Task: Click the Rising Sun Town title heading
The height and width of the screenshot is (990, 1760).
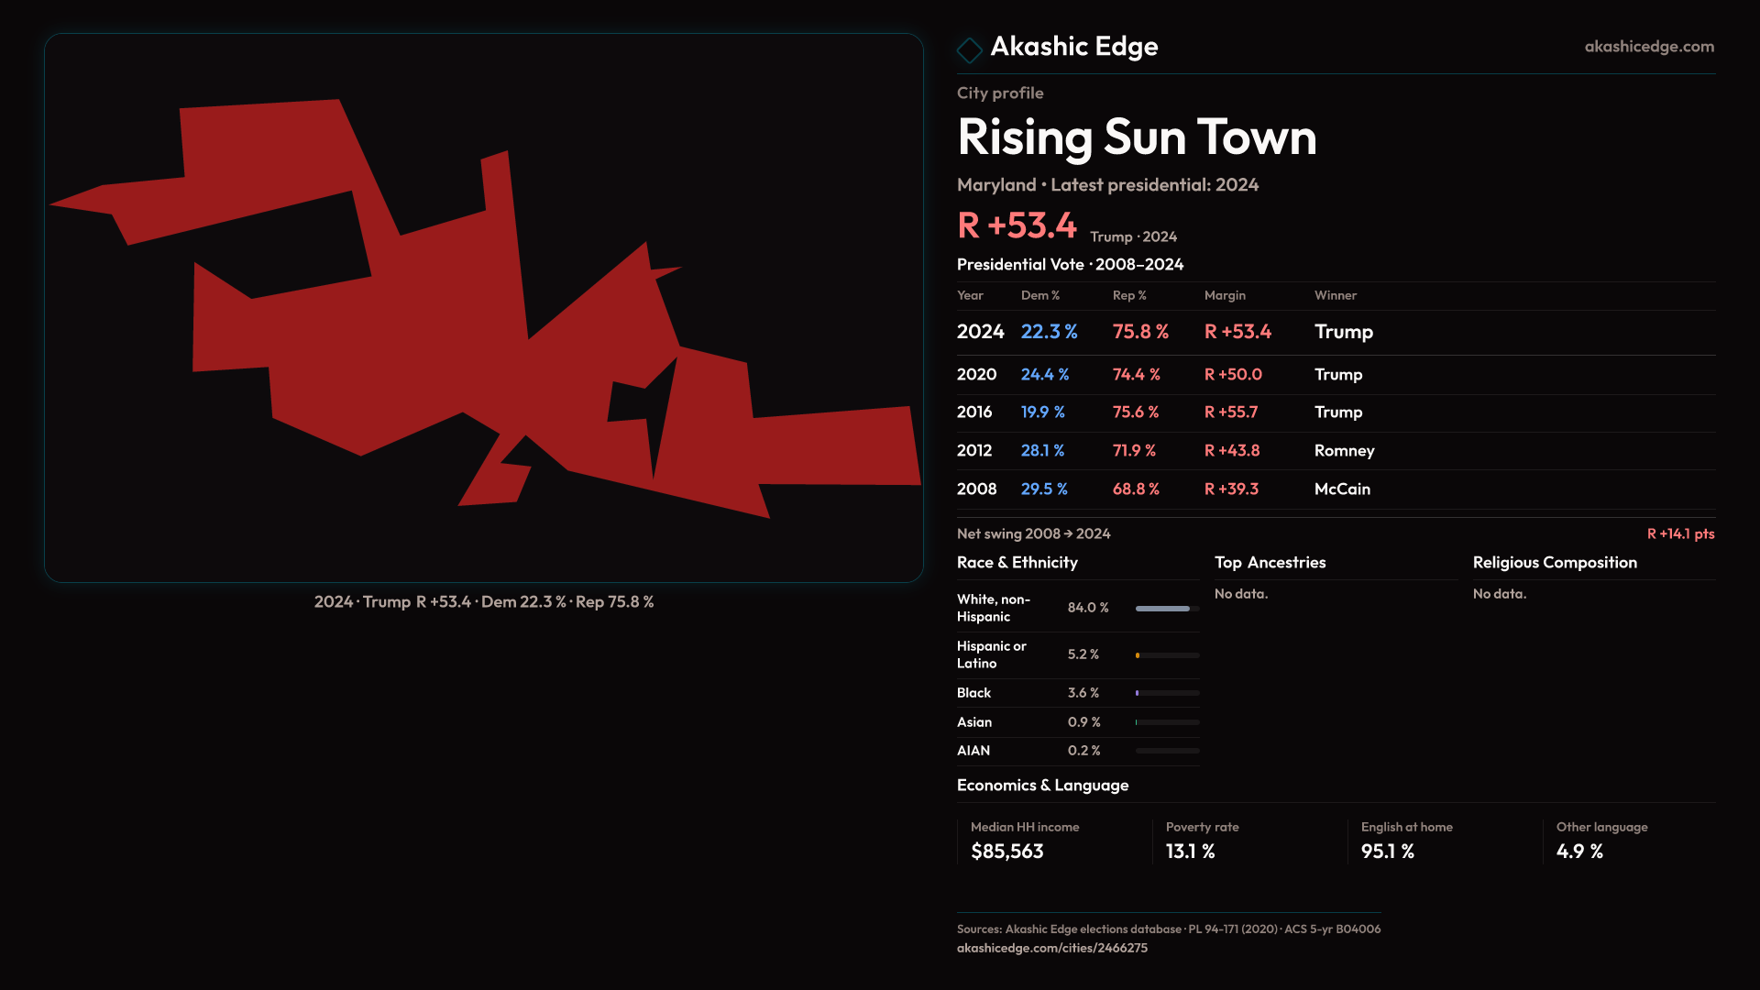Action: point(1137,137)
